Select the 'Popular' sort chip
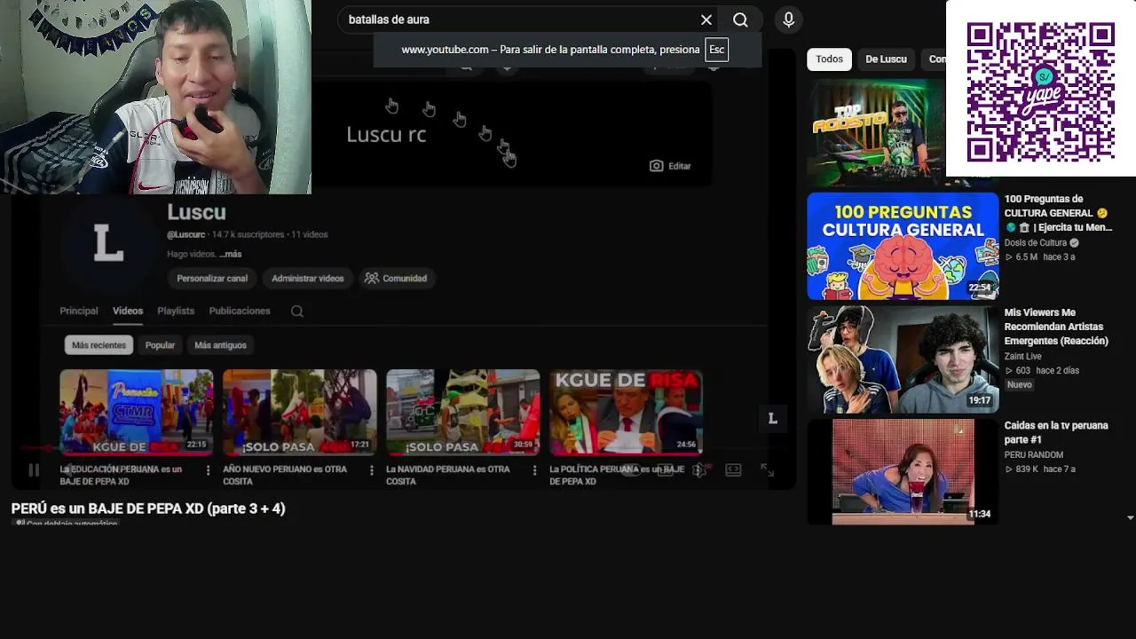This screenshot has width=1136, height=639. click(x=160, y=345)
